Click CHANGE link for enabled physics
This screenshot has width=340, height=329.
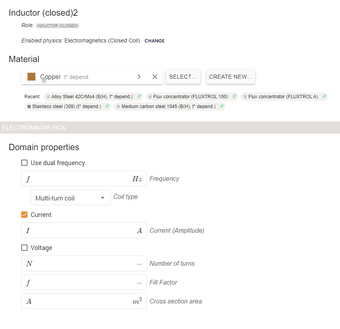pos(154,41)
